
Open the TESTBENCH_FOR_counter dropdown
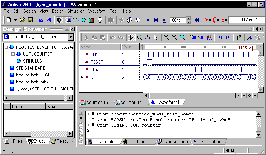(71, 36)
